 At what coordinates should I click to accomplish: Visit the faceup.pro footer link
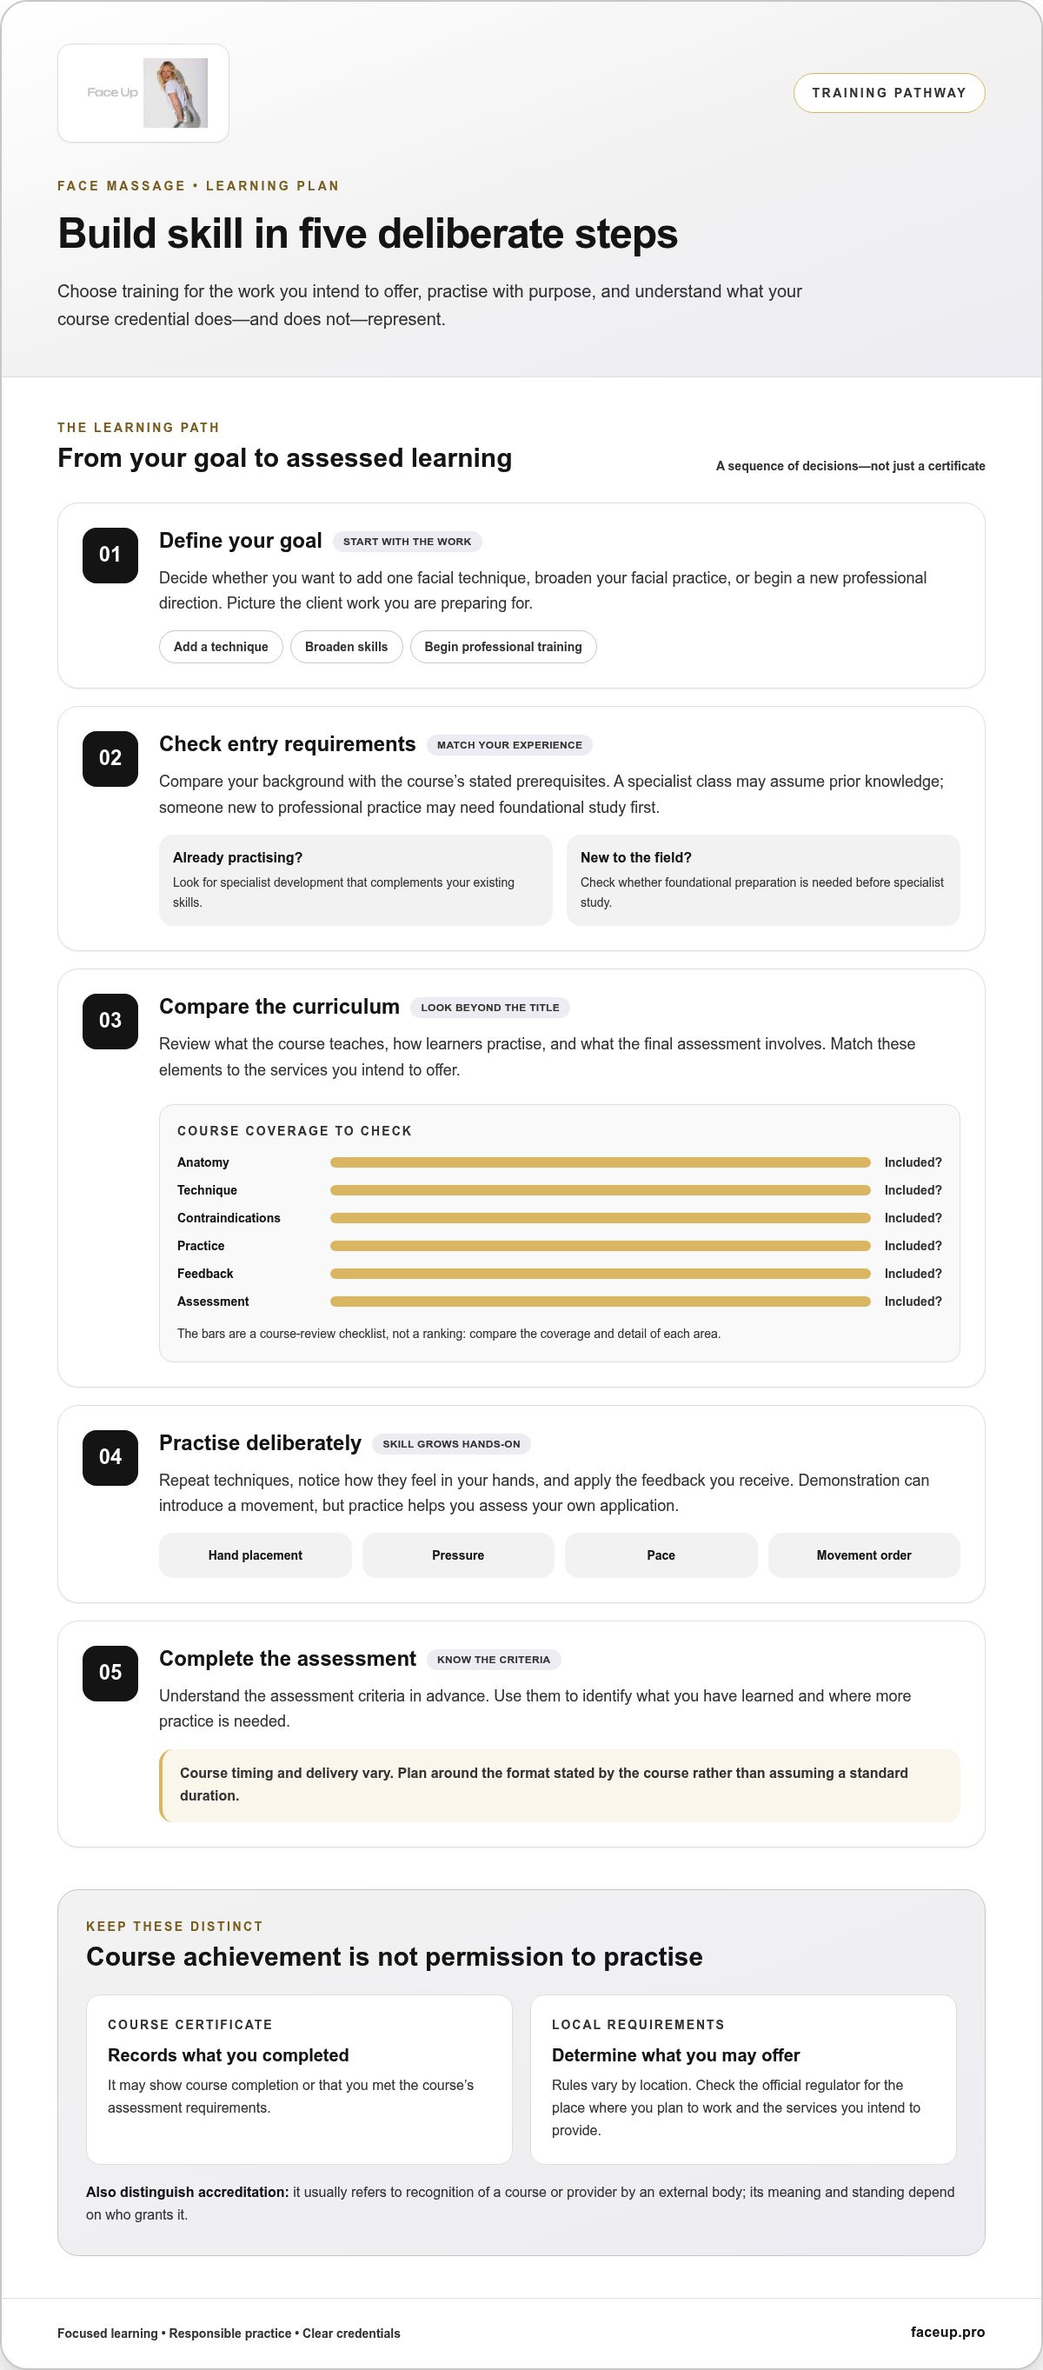coord(947,2332)
